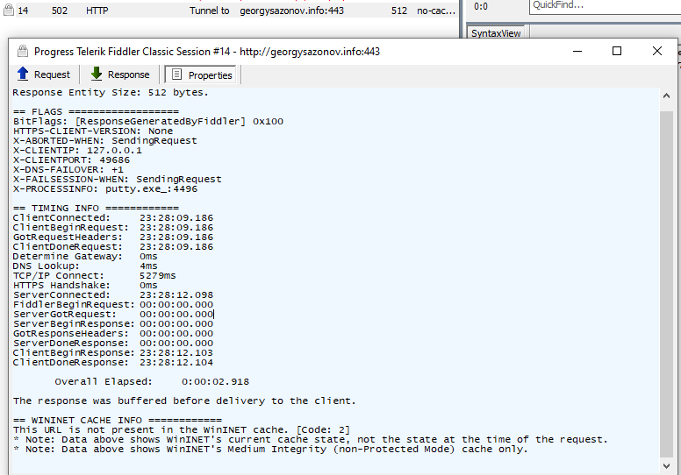Click the 'HTTPS Handshake: 0ms' line
Viewport: 681px width, 475px height.
click(x=85, y=286)
